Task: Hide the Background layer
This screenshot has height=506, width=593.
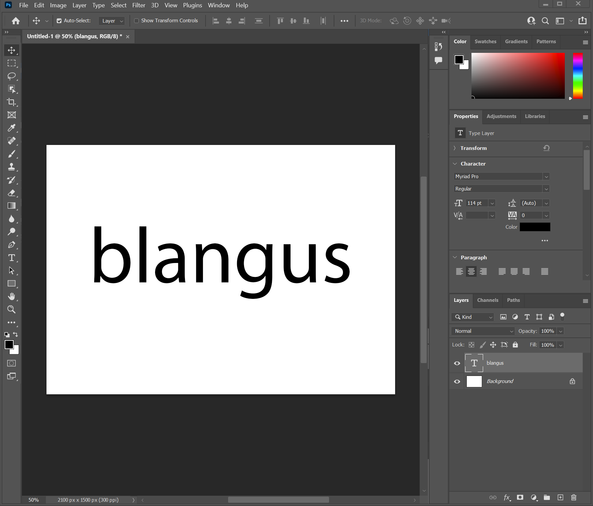Action: click(x=457, y=381)
